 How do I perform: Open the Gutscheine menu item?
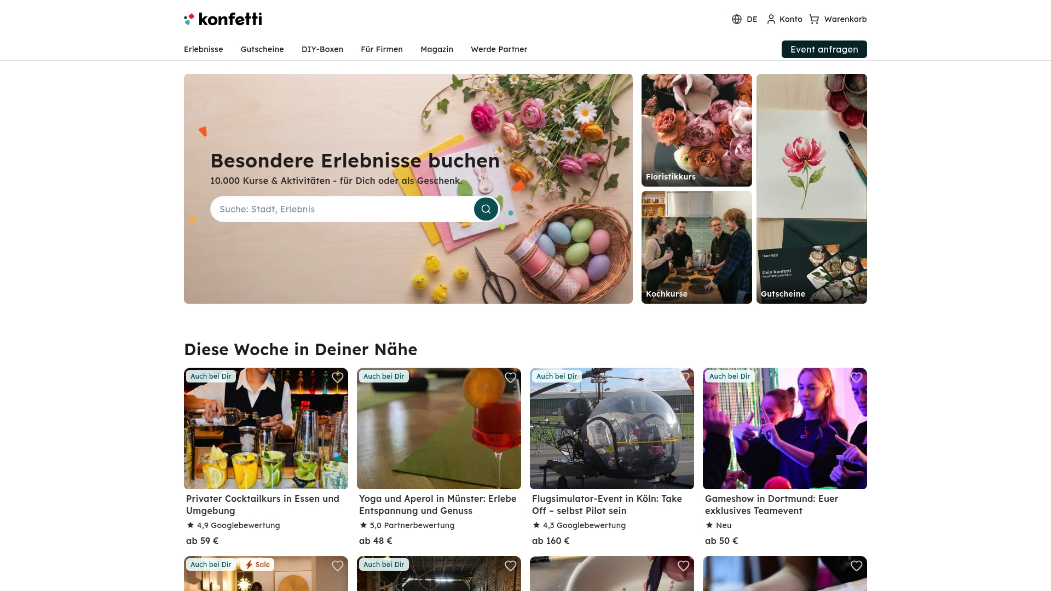coord(262,49)
